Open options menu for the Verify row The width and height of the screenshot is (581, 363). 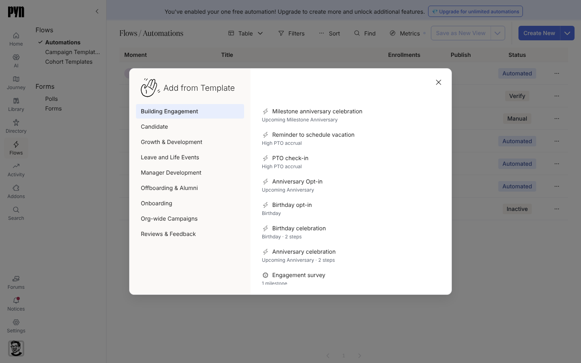[557, 96]
